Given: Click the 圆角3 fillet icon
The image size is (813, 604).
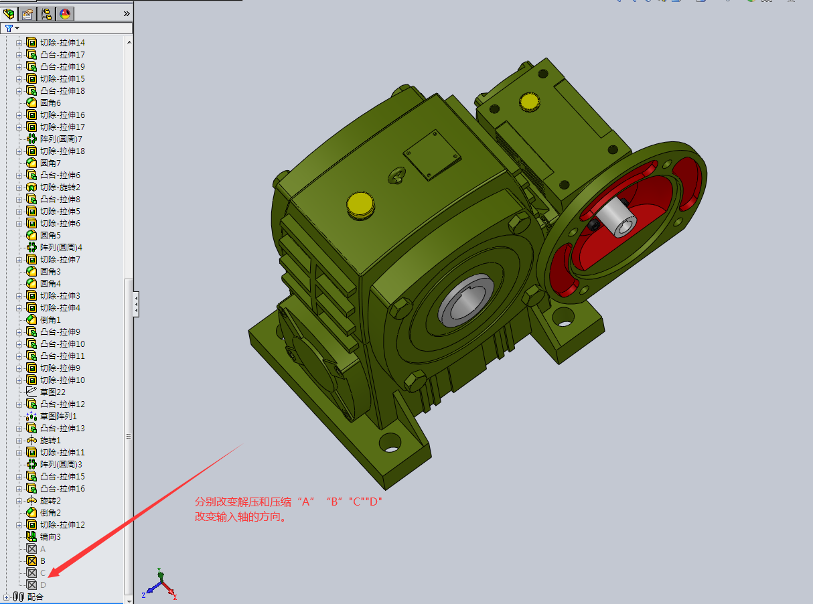Looking at the screenshot, I should tap(31, 272).
